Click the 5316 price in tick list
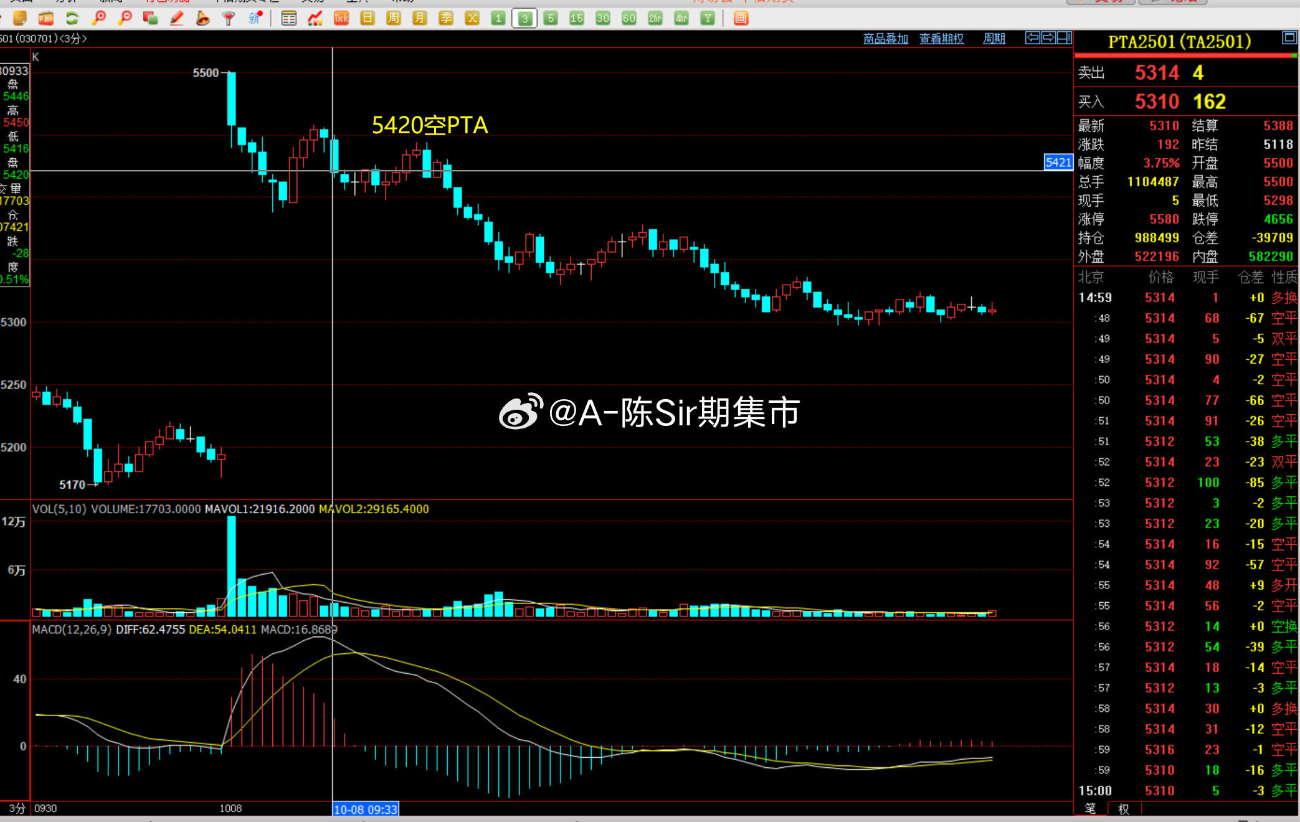Screen dimensions: 1300x822 tap(1159, 750)
